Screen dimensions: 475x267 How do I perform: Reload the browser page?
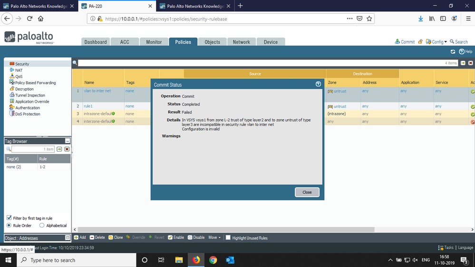click(29, 19)
